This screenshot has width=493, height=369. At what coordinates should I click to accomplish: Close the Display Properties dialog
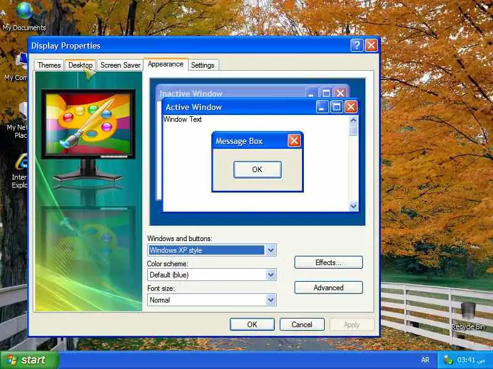(x=371, y=46)
